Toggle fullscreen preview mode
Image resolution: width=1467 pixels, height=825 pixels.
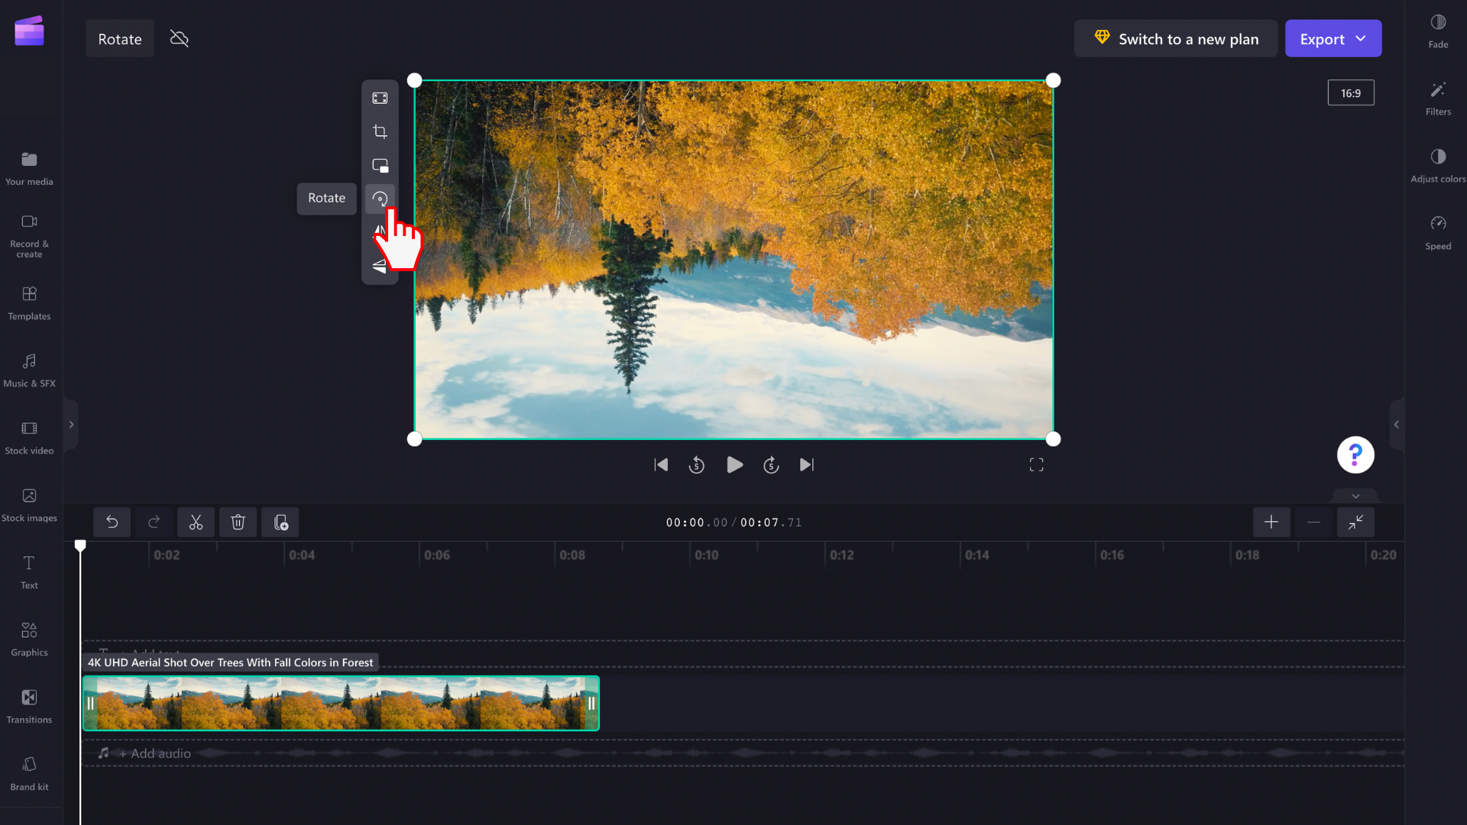pos(1037,464)
